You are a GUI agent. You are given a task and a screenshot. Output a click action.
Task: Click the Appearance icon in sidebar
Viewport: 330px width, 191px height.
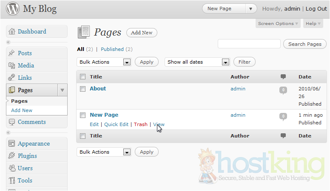pos(12,143)
